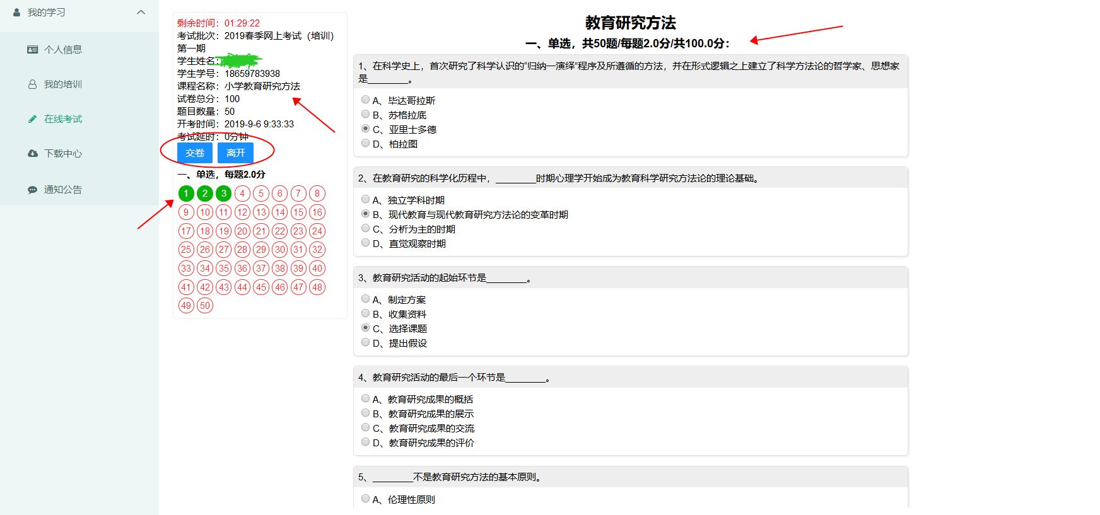Collapse the 我的学习 sidebar section
Screen dimensions: 1100x515
[x=141, y=12]
